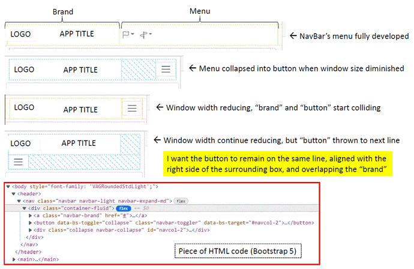Select the closing </nav> tag row

pyautogui.click(x=29, y=245)
